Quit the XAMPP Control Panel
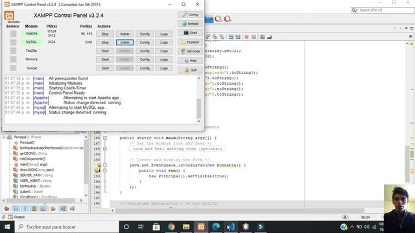Screen dimensions: 415x233 pyautogui.click(x=190, y=70)
